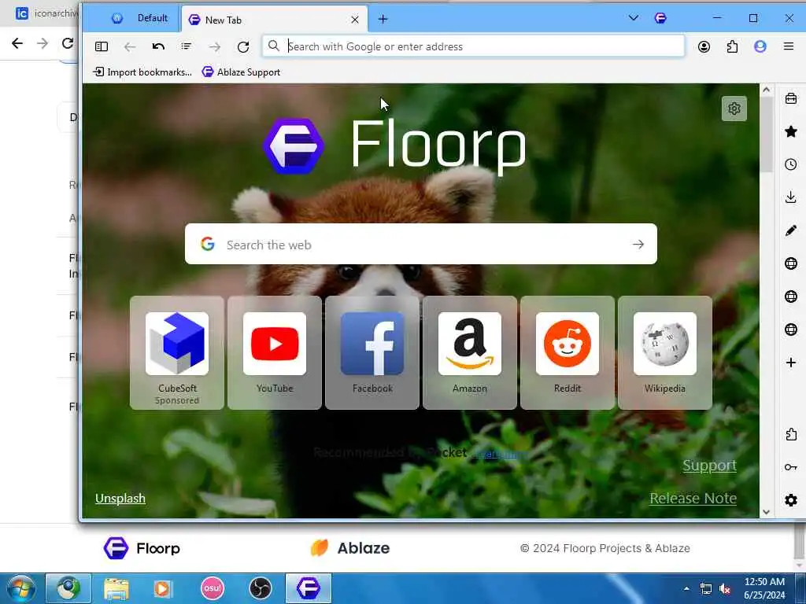Click the address bar input field
Screen dimensions: 806x604
point(473,46)
